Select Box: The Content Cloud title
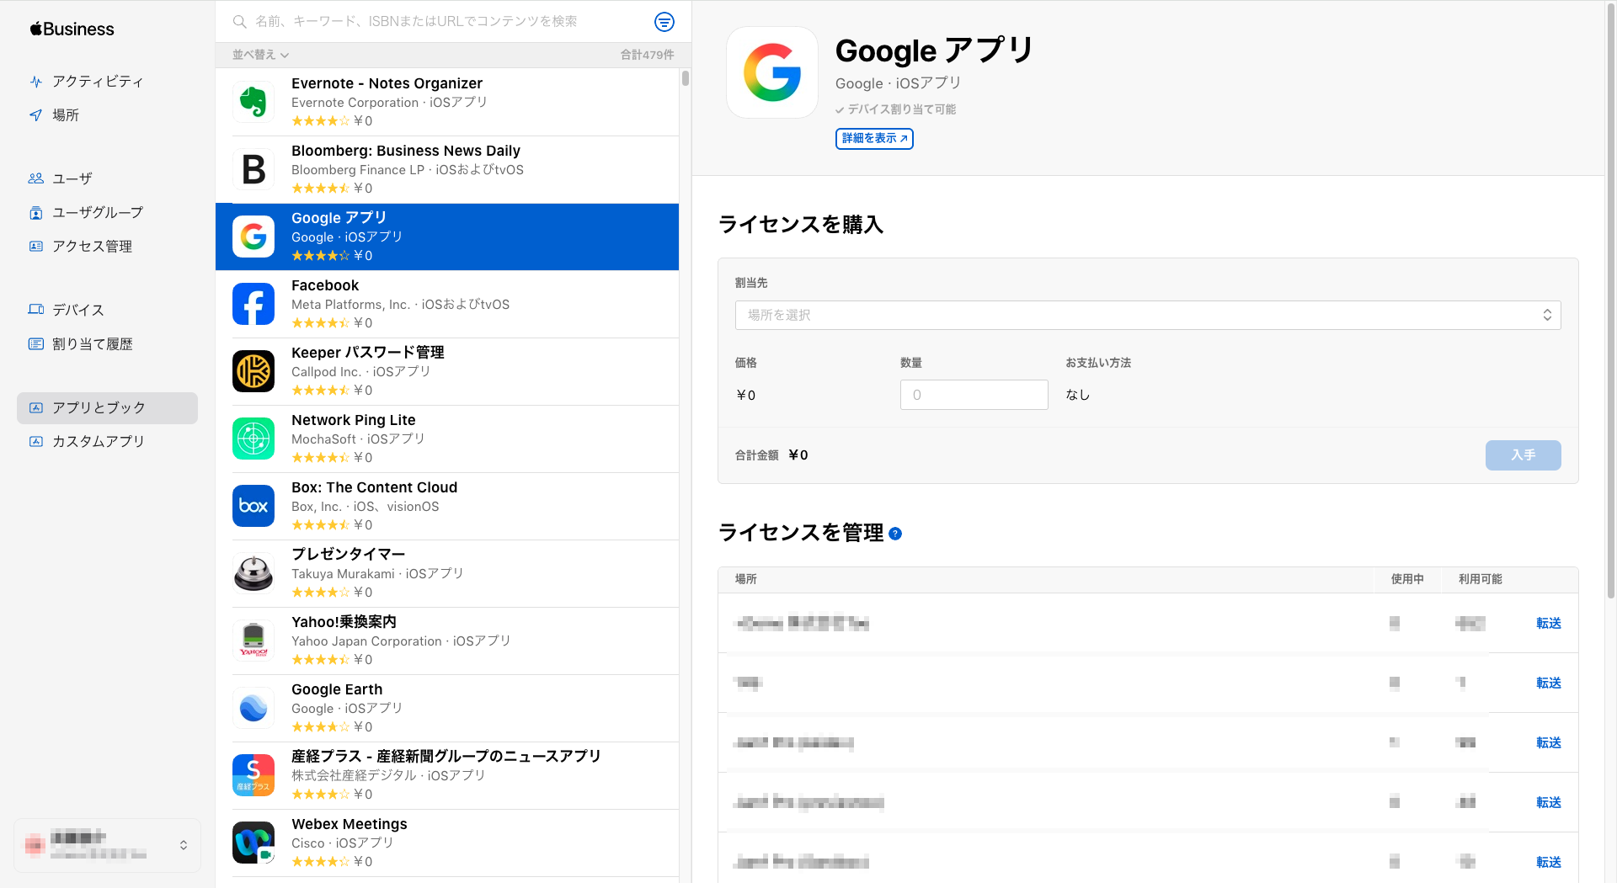 375,487
